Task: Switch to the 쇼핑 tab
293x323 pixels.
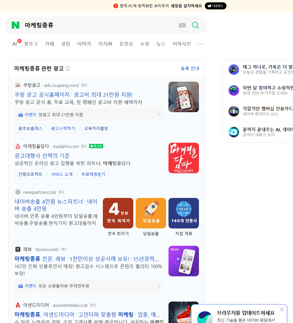Action: pos(144,44)
